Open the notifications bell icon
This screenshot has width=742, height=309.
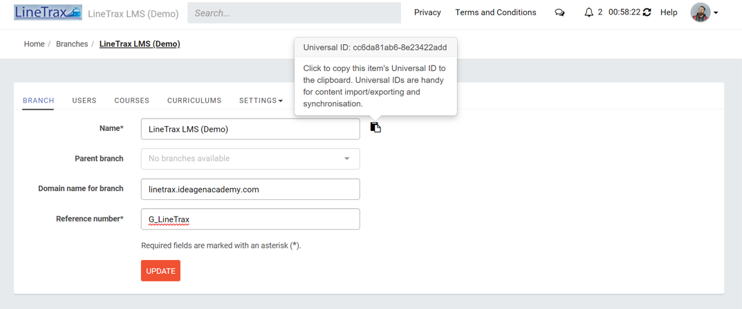tap(588, 12)
